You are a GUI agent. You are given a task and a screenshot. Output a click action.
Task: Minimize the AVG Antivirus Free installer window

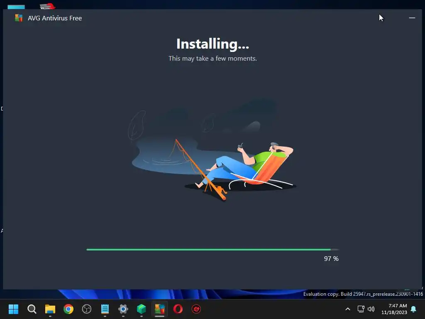[412, 18]
